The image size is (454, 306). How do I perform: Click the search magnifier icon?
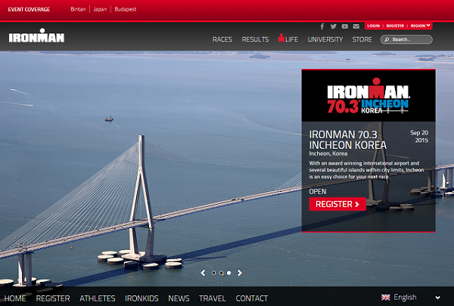387,39
